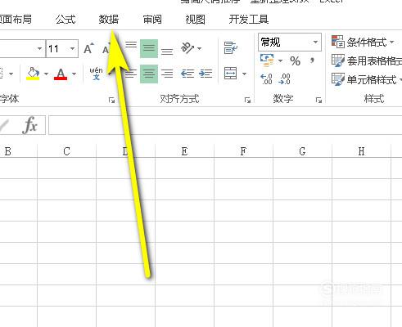
Task: Select column F header
Action: 243,151
